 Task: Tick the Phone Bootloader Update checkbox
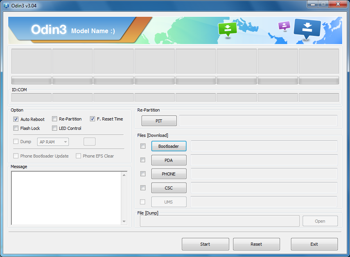point(16,156)
